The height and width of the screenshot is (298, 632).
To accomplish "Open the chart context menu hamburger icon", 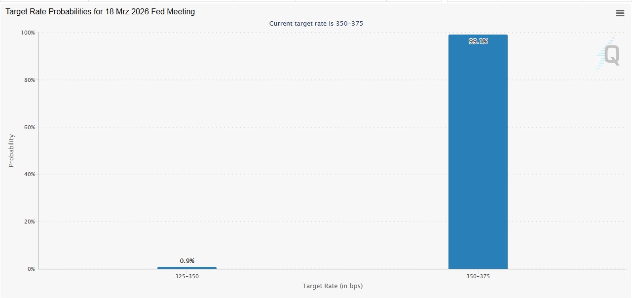I will [620, 13].
